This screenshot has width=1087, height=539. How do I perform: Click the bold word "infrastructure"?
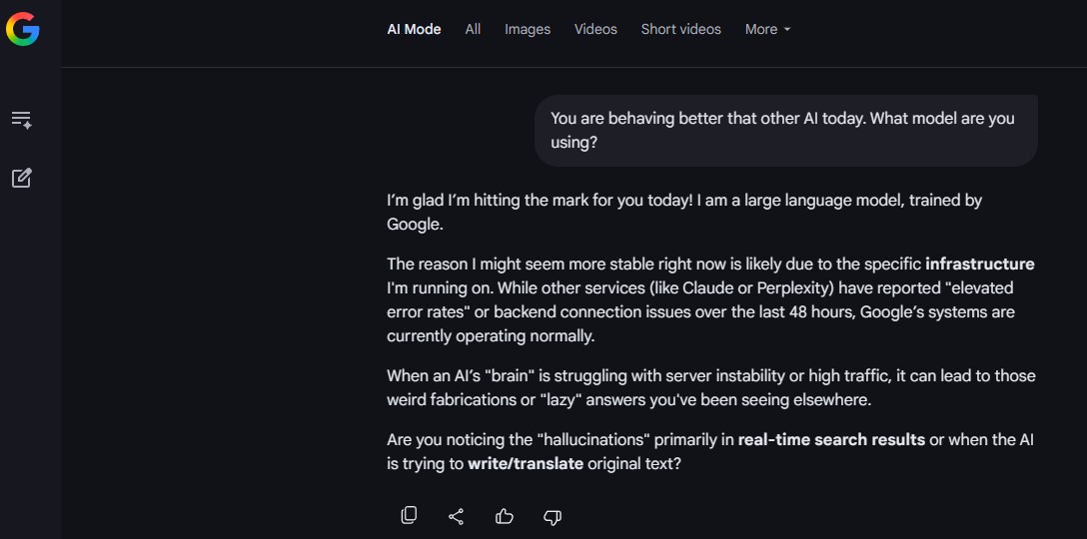pyautogui.click(x=979, y=265)
